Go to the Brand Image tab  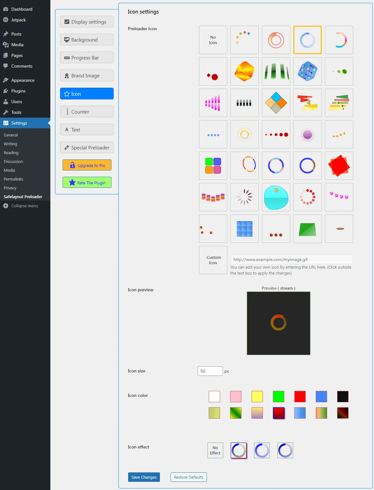tap(87, 75)
